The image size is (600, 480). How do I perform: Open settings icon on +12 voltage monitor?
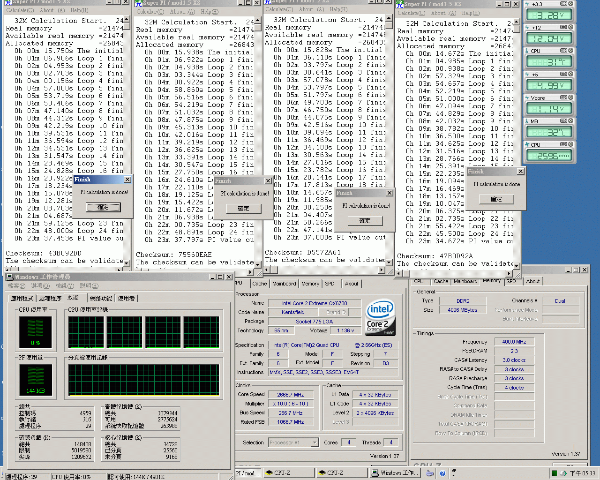pos(563,27)
